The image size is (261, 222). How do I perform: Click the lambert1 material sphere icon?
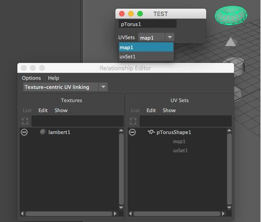[43, 132]
